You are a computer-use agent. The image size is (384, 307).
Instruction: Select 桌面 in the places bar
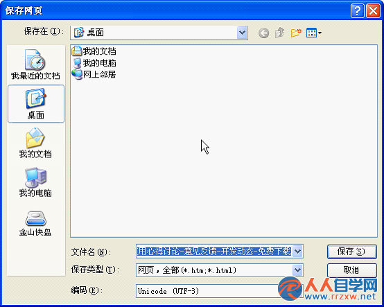tap(36, 104)
